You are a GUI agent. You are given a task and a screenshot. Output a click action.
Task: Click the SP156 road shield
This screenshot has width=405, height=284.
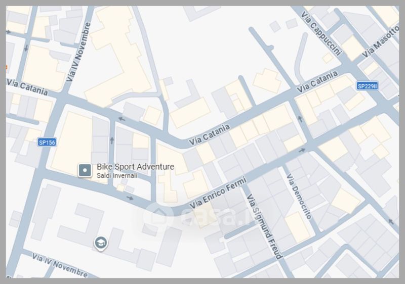[x=47, y=143]
